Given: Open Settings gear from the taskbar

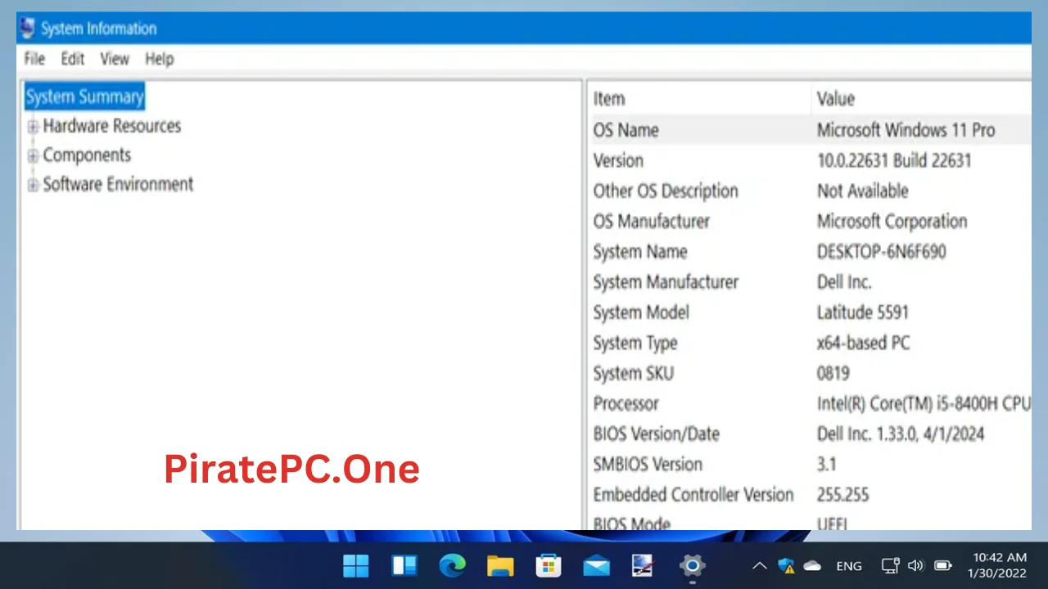Looking at the screenshot, I should click(692, 565).
